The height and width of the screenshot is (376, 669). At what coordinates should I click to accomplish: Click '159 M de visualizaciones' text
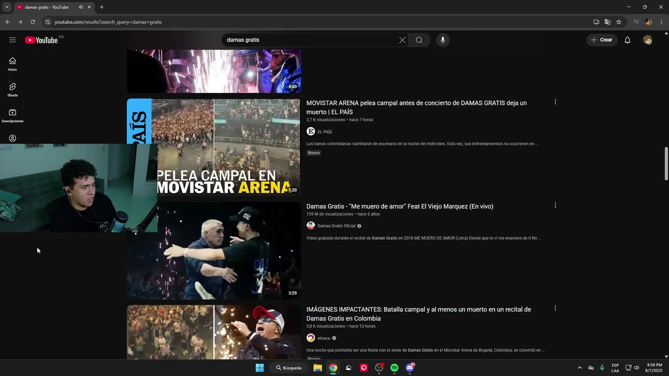[x=330, y=214]
